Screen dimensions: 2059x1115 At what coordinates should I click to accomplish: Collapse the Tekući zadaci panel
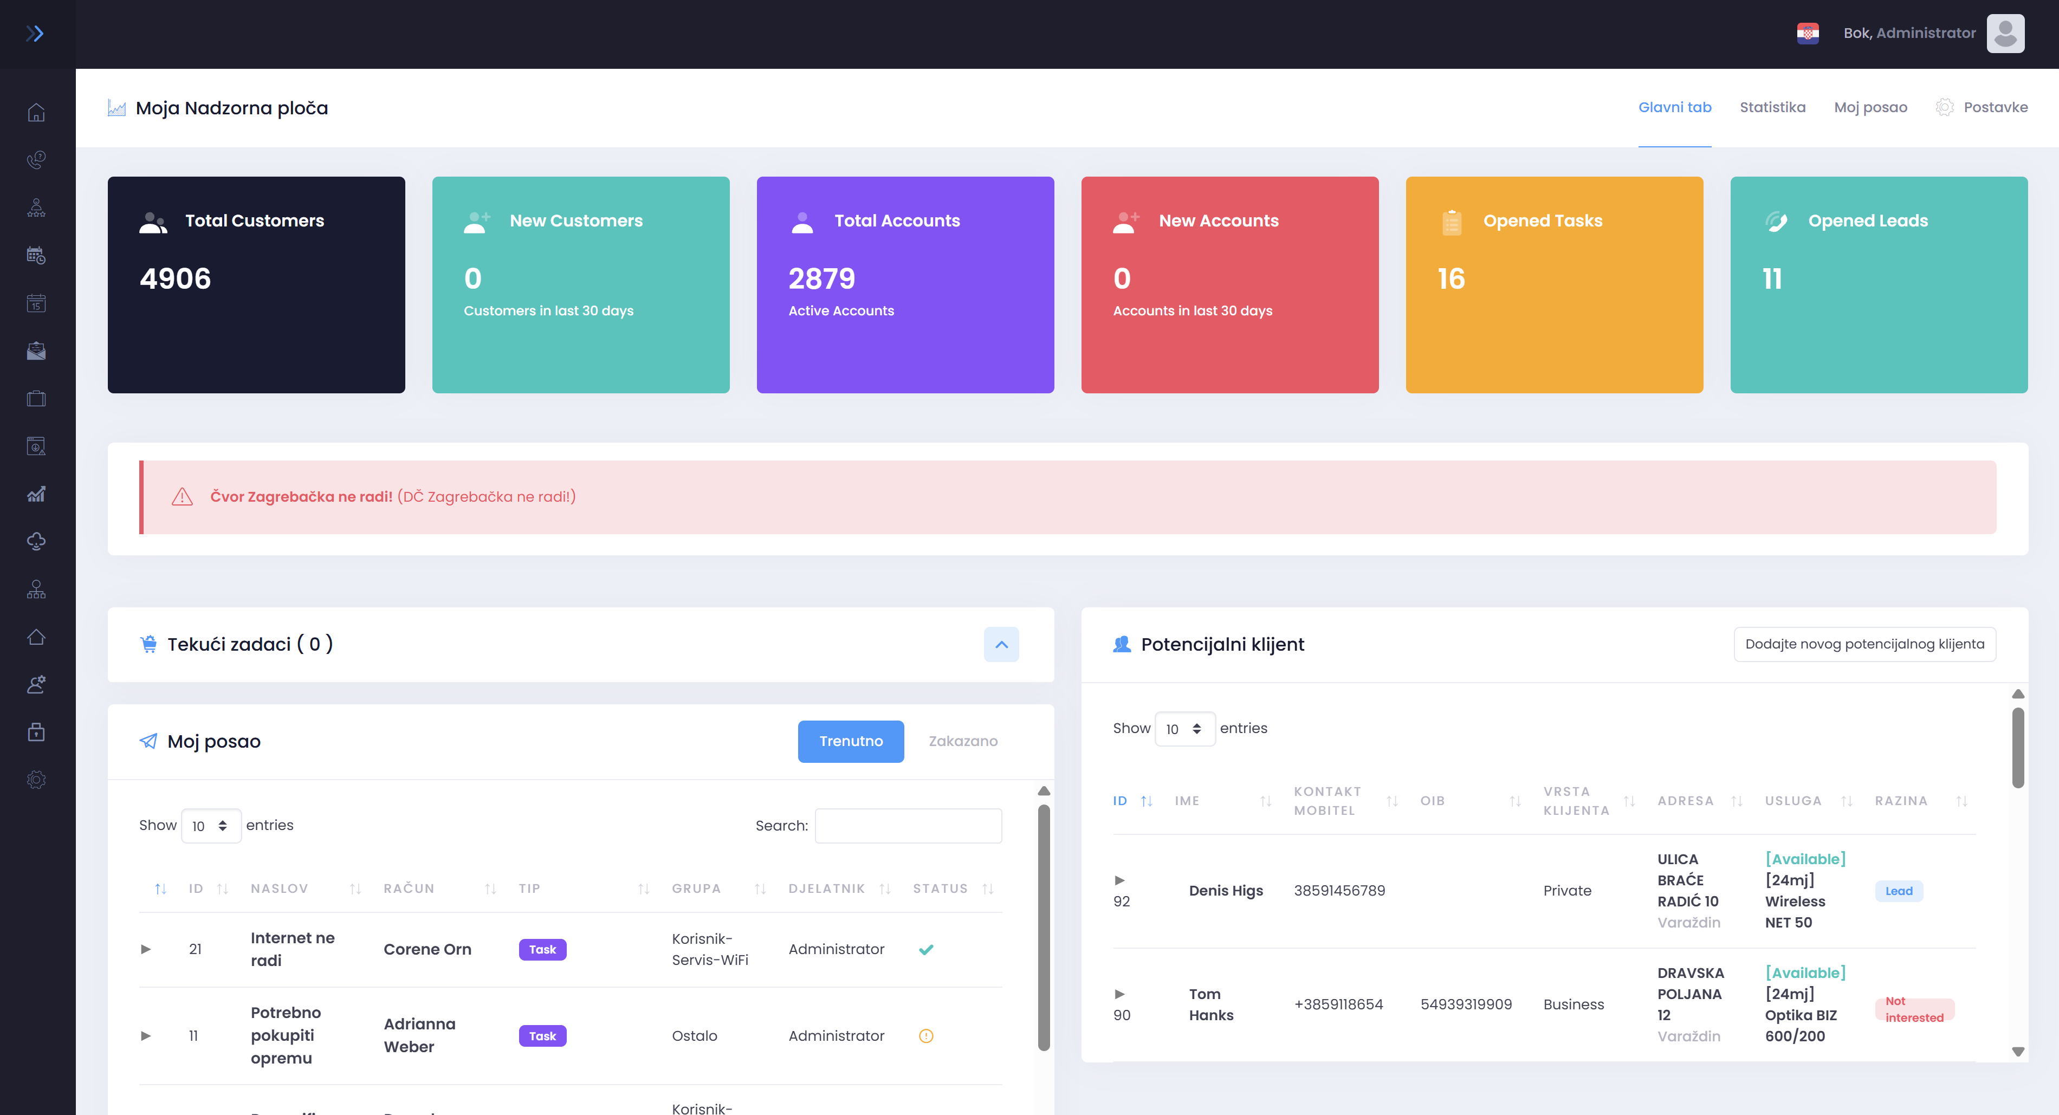(x=1001, y=644)
